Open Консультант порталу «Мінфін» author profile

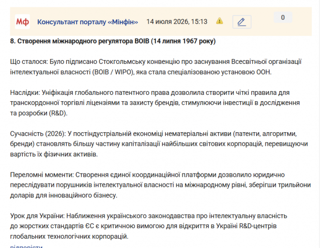click(88, 22)
